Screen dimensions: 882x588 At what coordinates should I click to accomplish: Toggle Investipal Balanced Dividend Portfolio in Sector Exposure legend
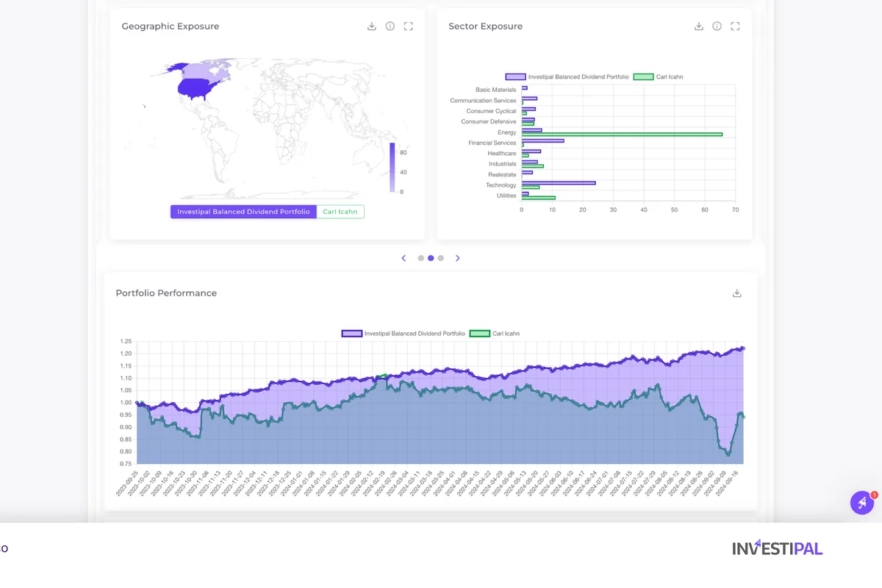pos(566,76)
